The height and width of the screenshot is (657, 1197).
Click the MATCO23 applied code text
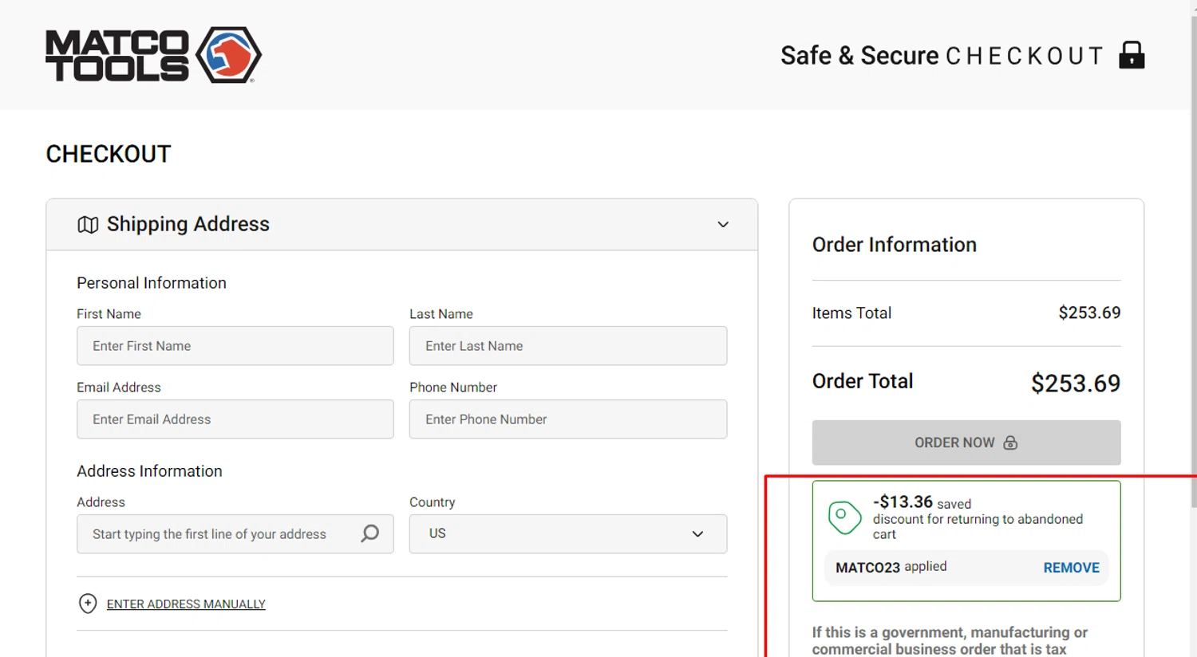[x=891, y=567]
